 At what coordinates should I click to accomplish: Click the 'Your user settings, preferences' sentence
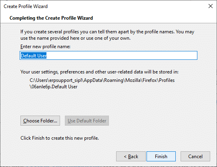pos(100,72)
